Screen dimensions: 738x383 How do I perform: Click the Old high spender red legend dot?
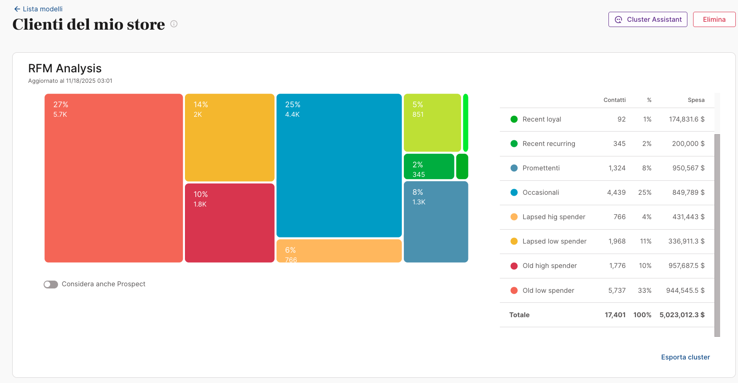514,266
